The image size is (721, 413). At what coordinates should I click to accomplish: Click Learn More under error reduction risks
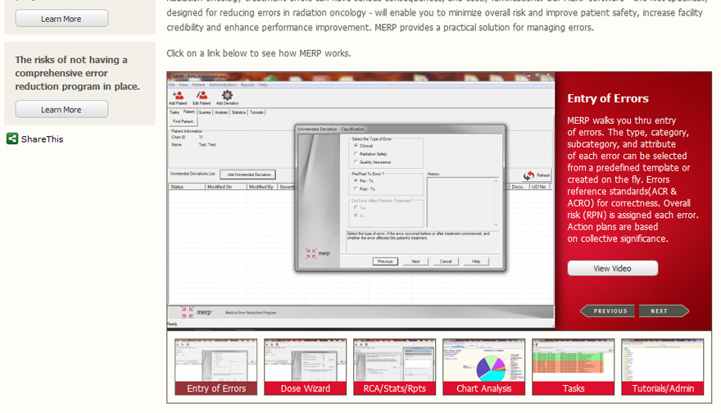(x=61, y=110)
